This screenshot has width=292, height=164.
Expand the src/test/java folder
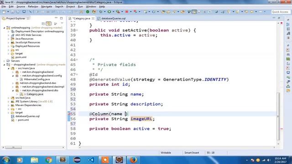[9, 98]
